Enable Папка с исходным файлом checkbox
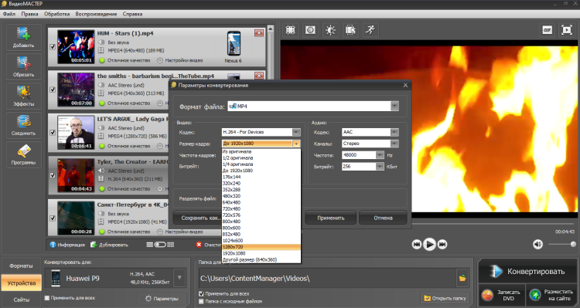Viewport: 580px width, 308px height. (x=201, y=301)
